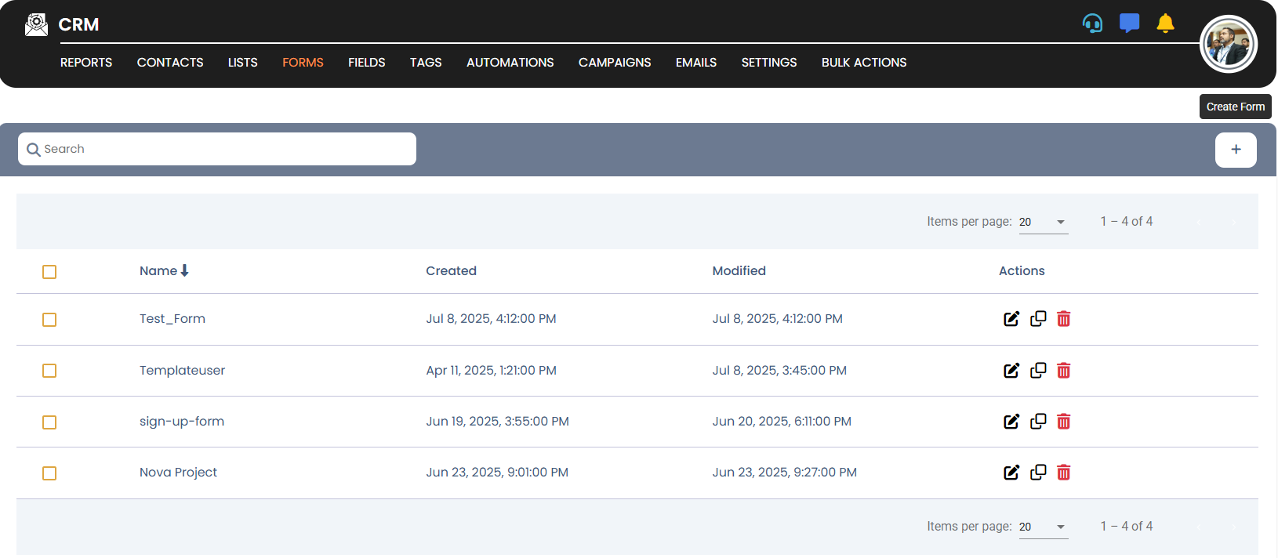Go to the Contacts tab
This screenshot has height=558, width=1278.
[170, 63]
